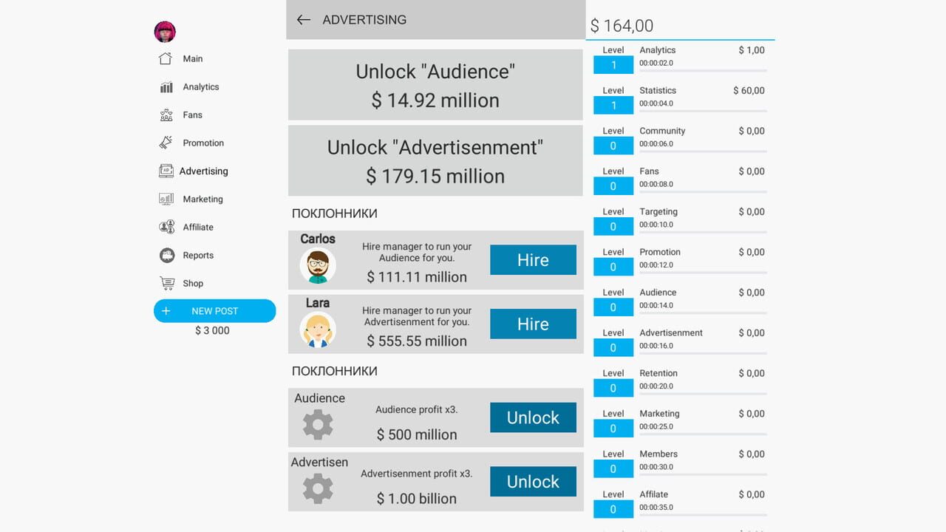
Task: Click the profile avatar picture
Action: click(x=164, y=31)
